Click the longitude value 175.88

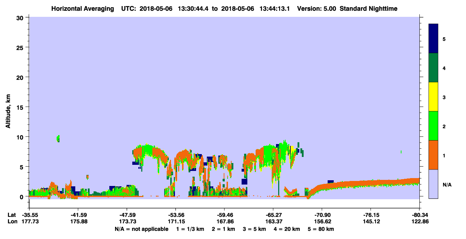click(x=78, y=221)
